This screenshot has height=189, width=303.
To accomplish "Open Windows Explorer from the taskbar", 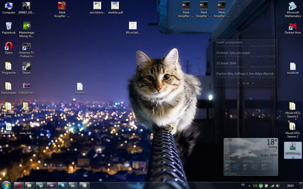I will click(29, 186).
